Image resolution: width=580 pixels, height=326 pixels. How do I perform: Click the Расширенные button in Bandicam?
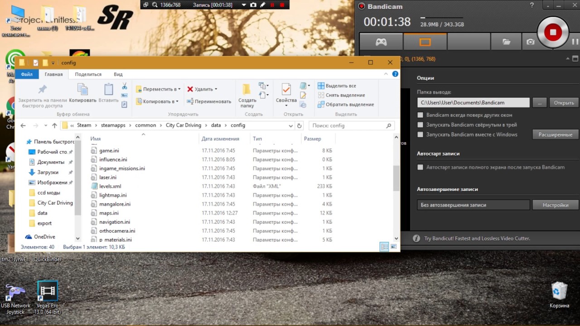[556, 134]
